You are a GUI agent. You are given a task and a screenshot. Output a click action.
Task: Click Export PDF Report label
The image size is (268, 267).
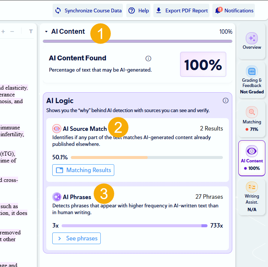pos(186,10)
